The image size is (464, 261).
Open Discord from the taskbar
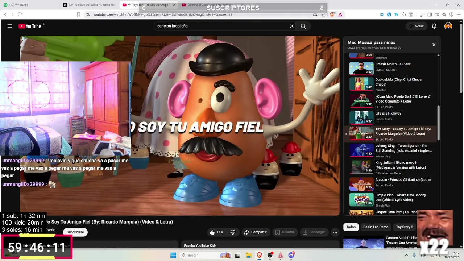pyautogui.click(x=291, y=255)
